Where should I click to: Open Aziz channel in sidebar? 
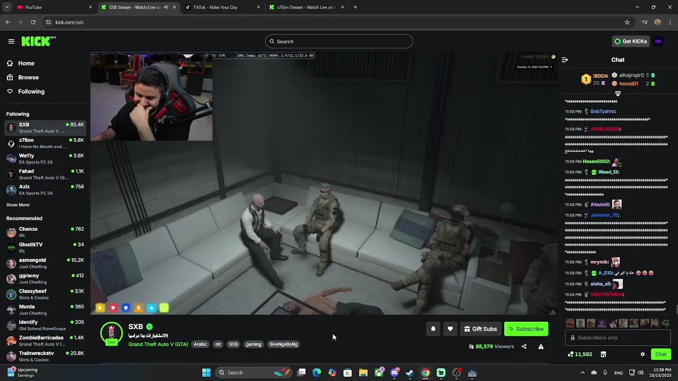45,189
